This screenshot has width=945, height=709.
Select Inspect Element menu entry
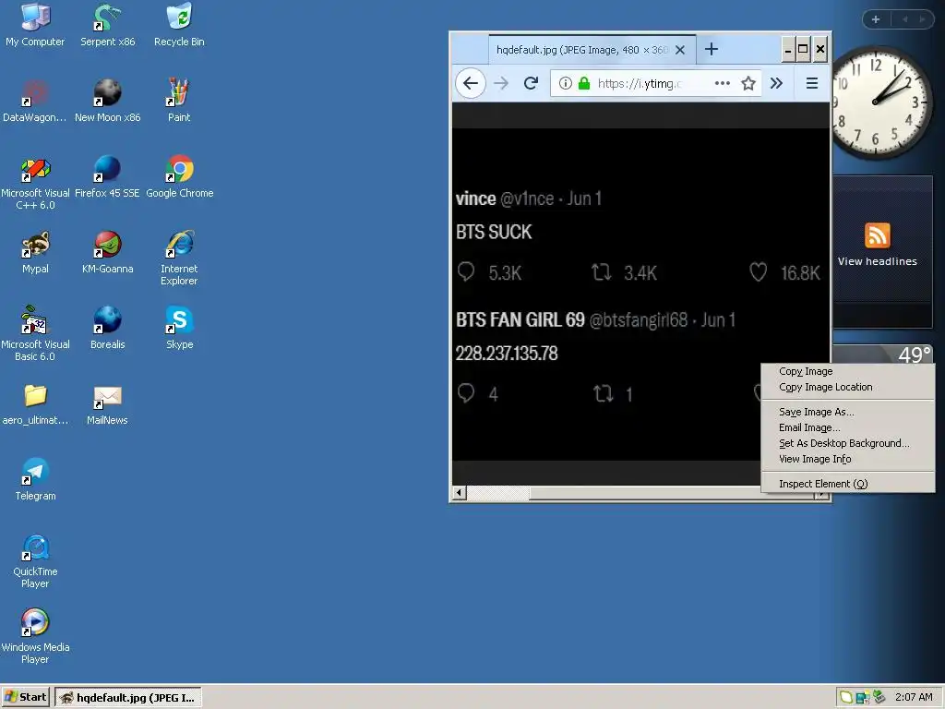pos(823,484)
